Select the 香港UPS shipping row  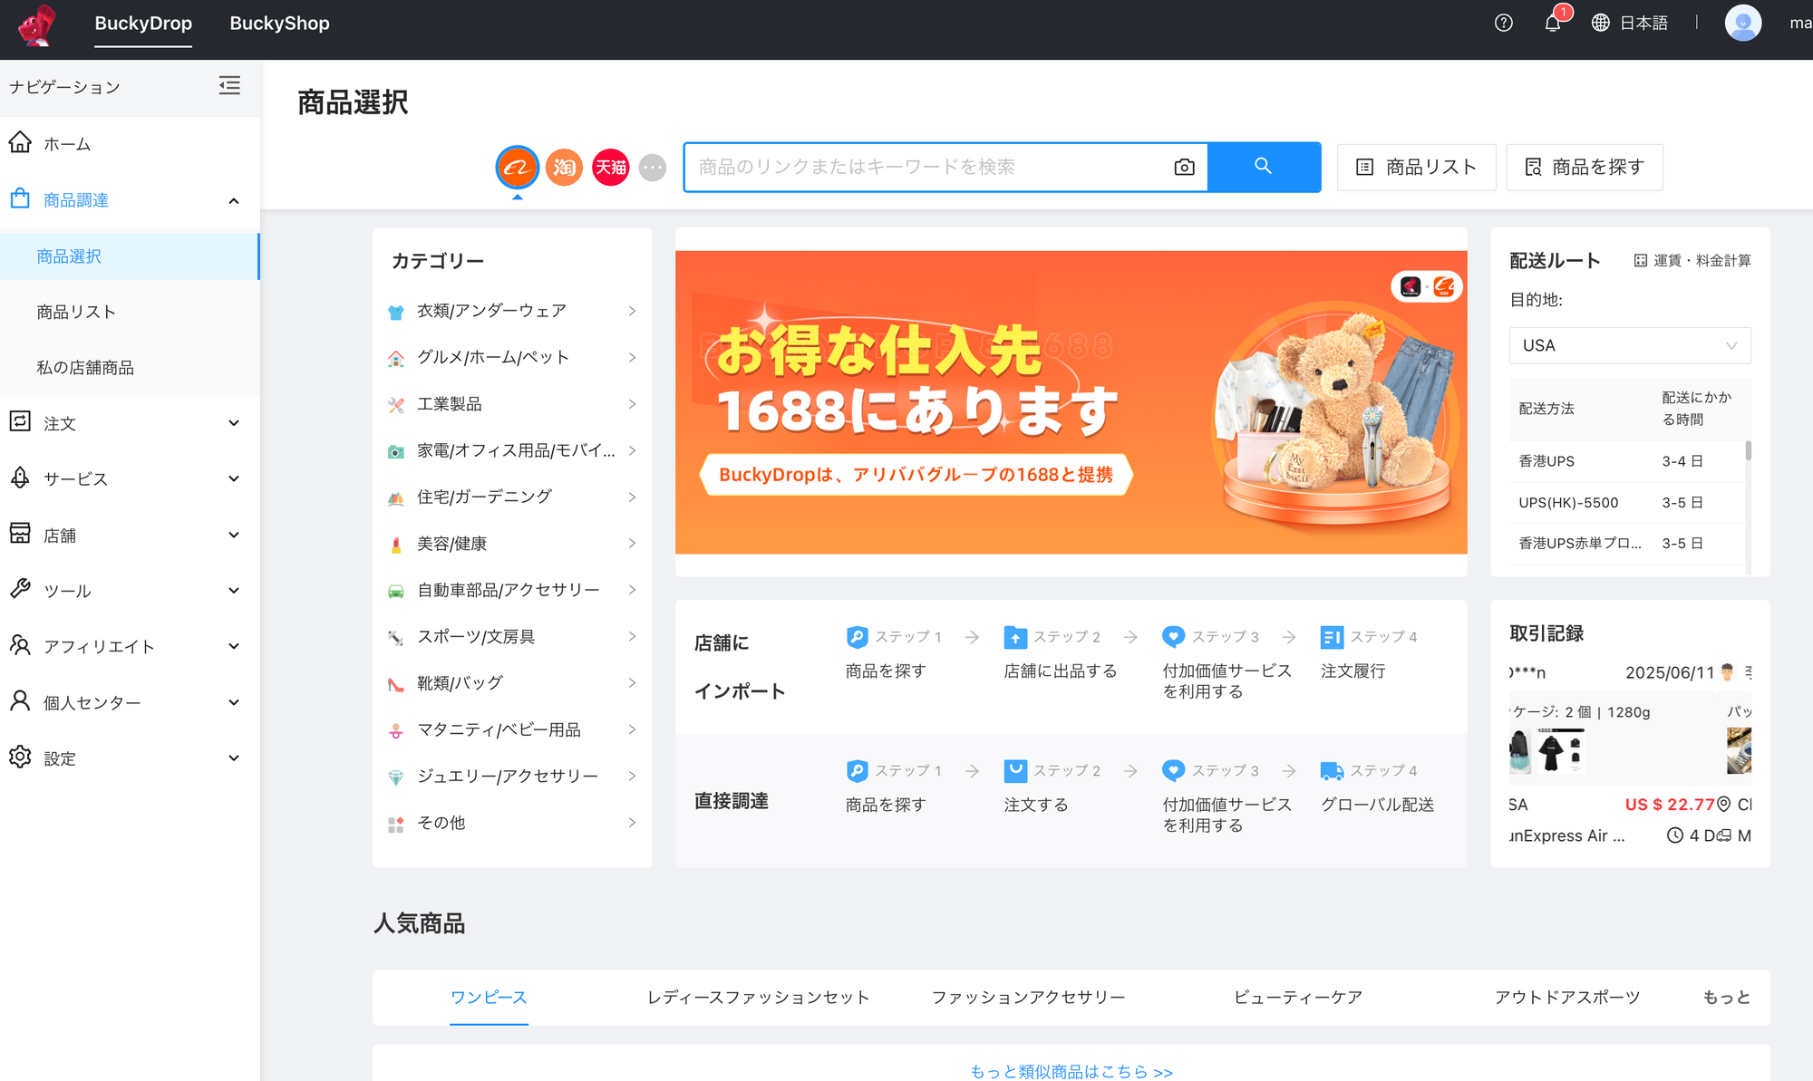click(1627, 461)
